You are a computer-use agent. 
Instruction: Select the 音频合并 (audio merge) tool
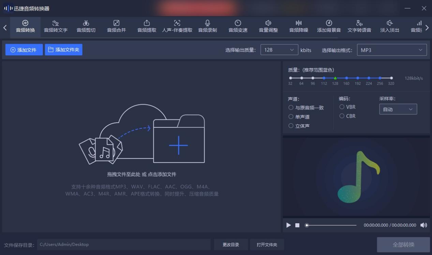(116, 27)
